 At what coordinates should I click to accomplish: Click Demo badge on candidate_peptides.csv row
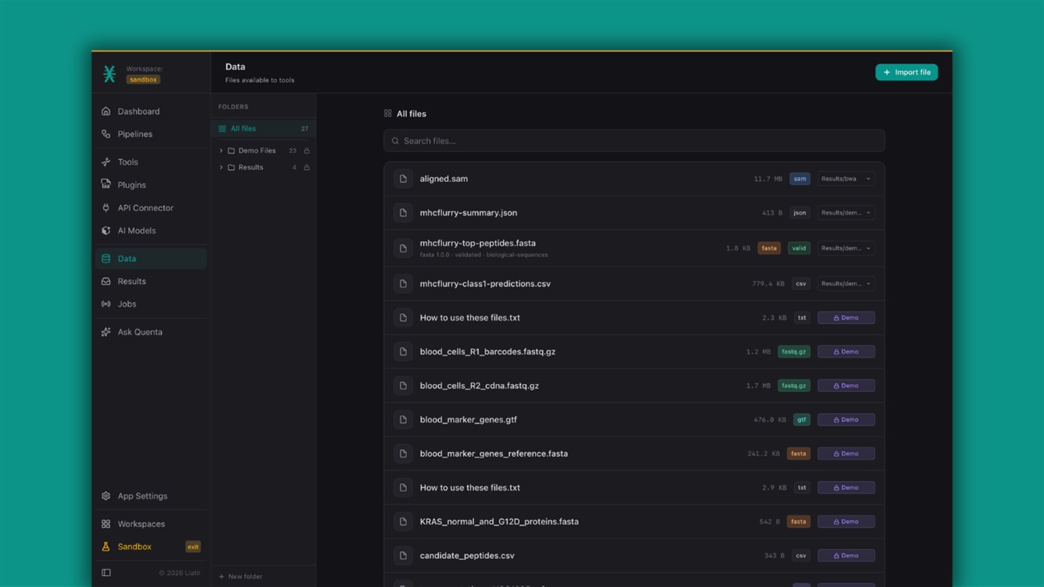(846, 556)
